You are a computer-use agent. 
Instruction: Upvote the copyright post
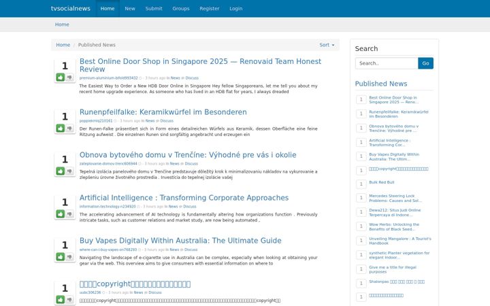tap(61, 299)
